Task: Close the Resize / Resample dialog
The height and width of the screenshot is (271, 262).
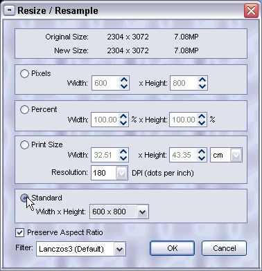Action: [251, 11]
